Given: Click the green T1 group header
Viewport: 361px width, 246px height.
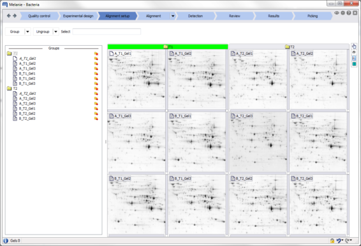Looking at the screenshot, I should 168,47.
